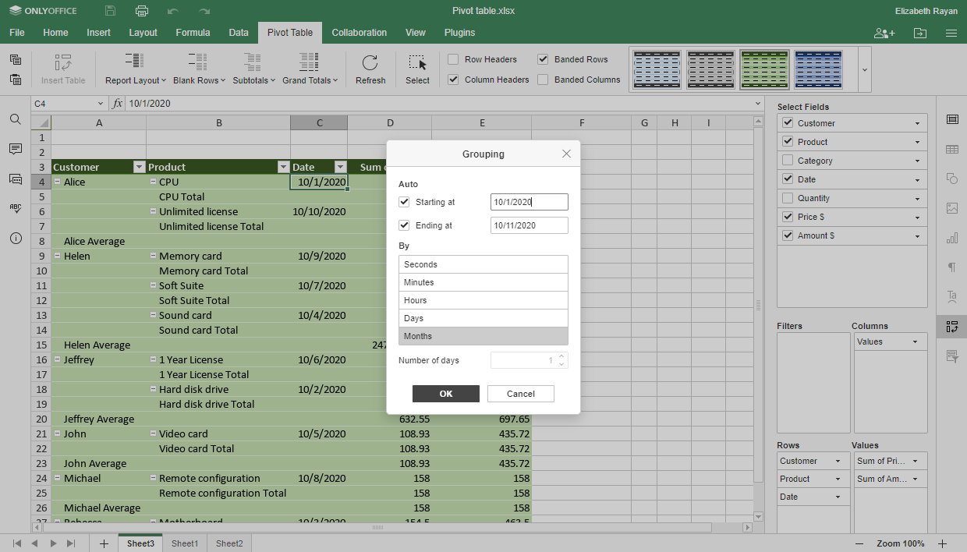
Task: Open the About info sidebar icon
Action: (x=16, y=238)
